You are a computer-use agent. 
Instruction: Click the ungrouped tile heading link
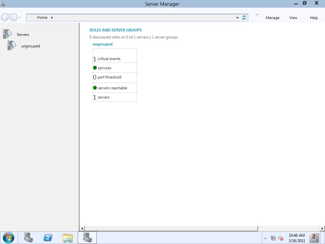pyautogui.click(x=103, y=44)
